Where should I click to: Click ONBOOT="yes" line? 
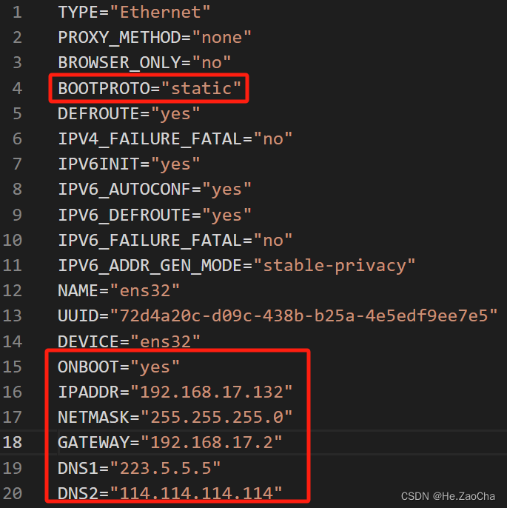point(118,367)
